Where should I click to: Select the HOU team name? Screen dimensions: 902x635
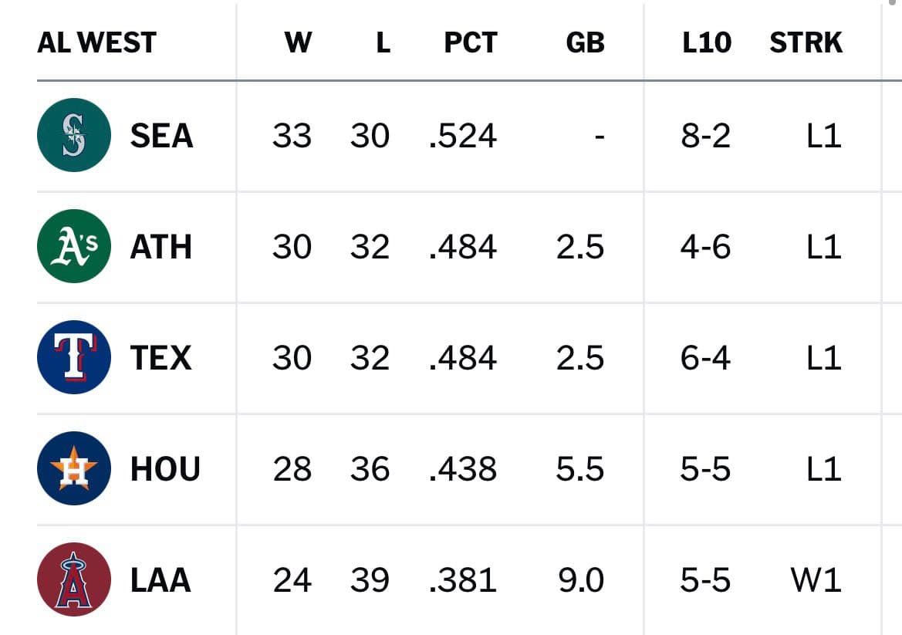point(165,469)
